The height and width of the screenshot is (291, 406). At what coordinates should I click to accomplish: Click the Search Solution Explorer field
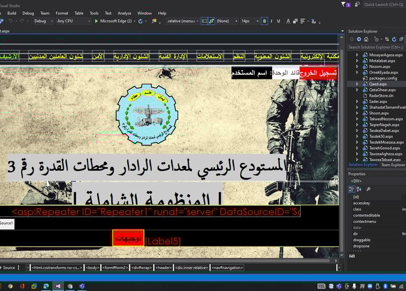[x=376, y=47]
